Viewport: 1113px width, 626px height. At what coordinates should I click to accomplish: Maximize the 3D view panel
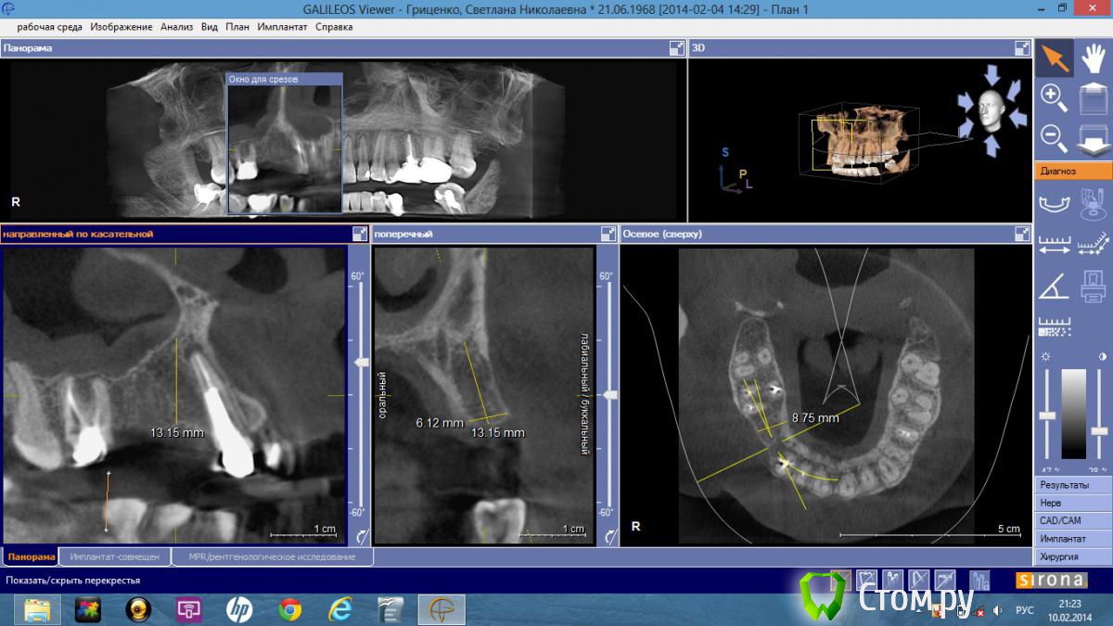tap(1022, 48)
